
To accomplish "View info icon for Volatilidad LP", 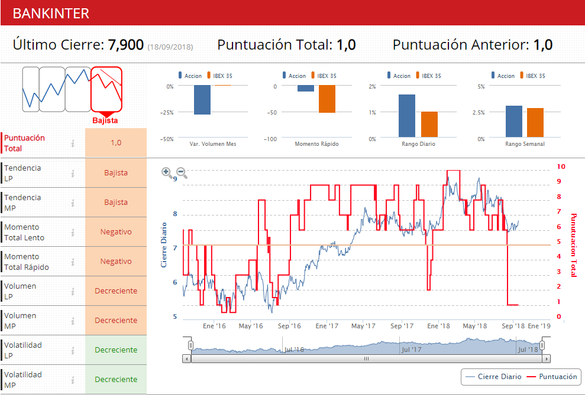I will click(73, 350).
